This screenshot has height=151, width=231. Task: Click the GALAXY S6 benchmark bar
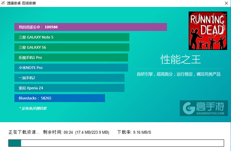click(x=72, y=47)
